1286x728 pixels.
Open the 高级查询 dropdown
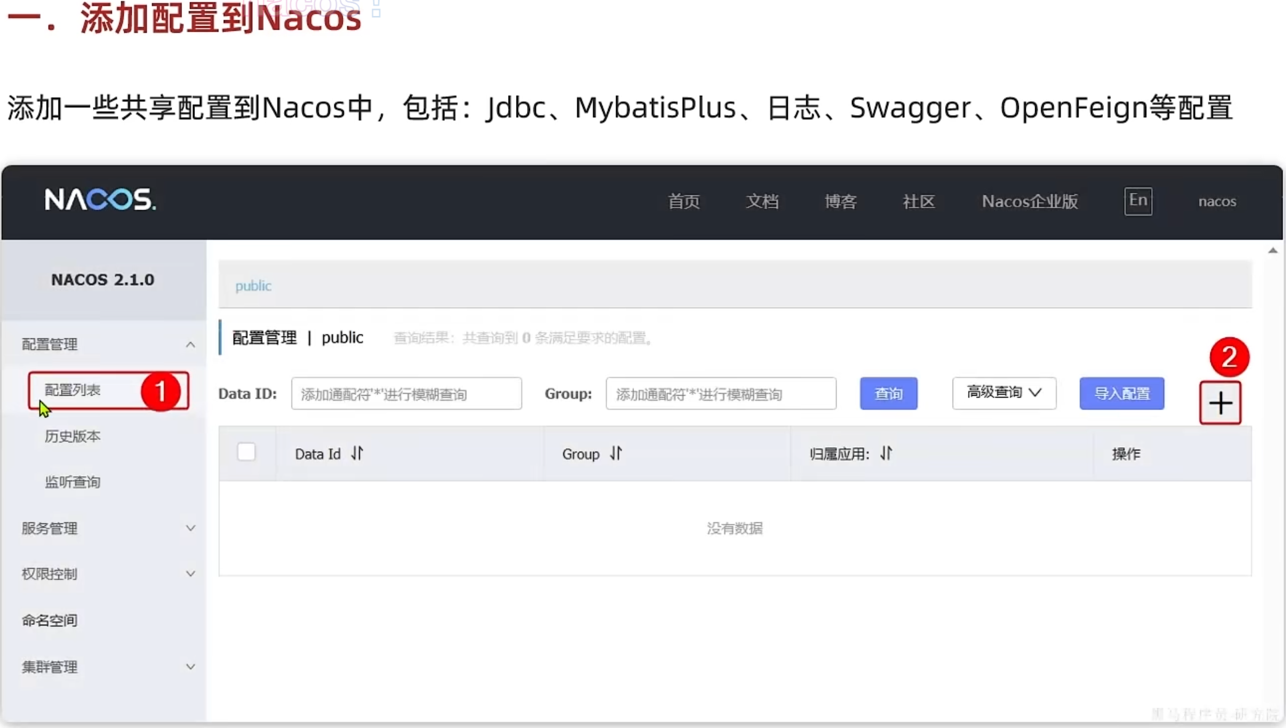1004,393
